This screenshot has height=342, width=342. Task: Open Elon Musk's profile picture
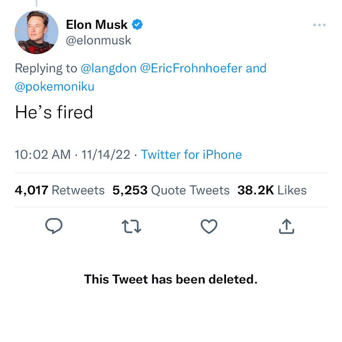36,32
